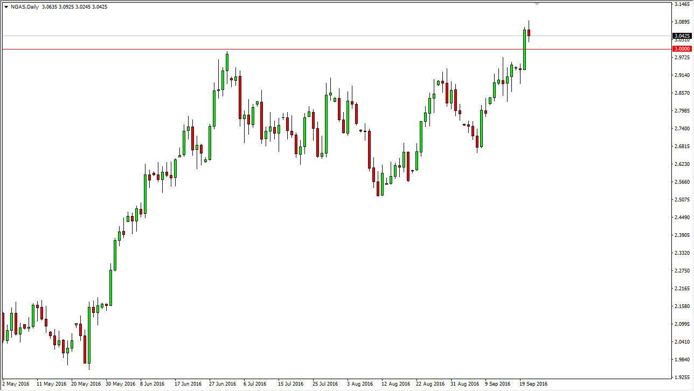The image size is (694, 391).
Task: Click the 2.9140 price axis label
Action: pos(682,75)
